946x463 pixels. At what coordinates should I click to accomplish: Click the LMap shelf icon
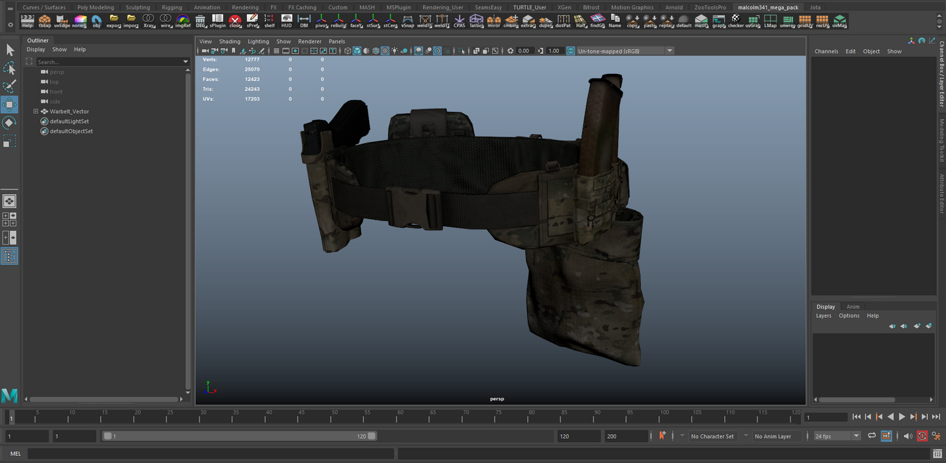coord(770,21)
